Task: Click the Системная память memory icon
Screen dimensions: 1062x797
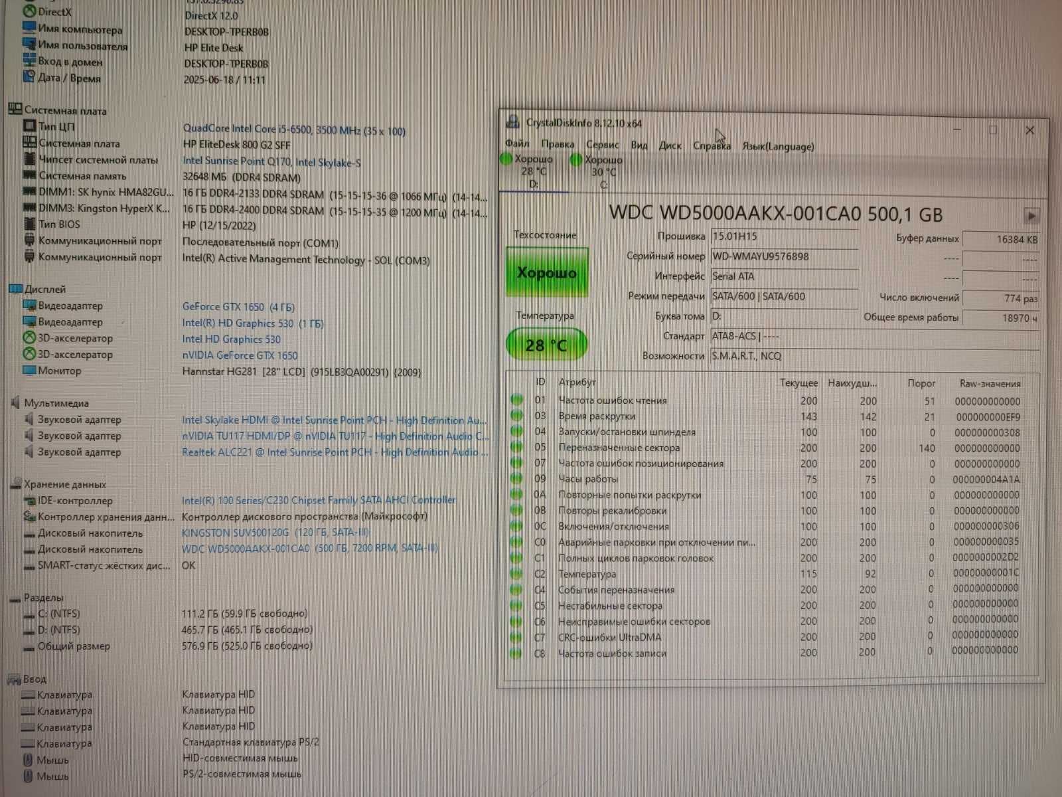Action: tap(29, 175)
